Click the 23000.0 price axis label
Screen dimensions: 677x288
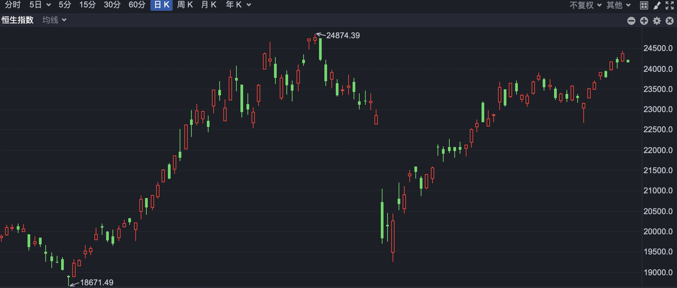point(658,109)
